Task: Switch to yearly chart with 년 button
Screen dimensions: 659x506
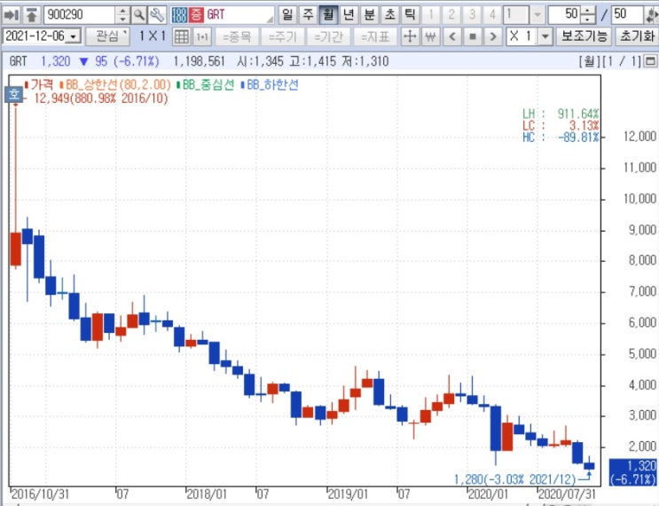Action: click(x=349, y=15)
